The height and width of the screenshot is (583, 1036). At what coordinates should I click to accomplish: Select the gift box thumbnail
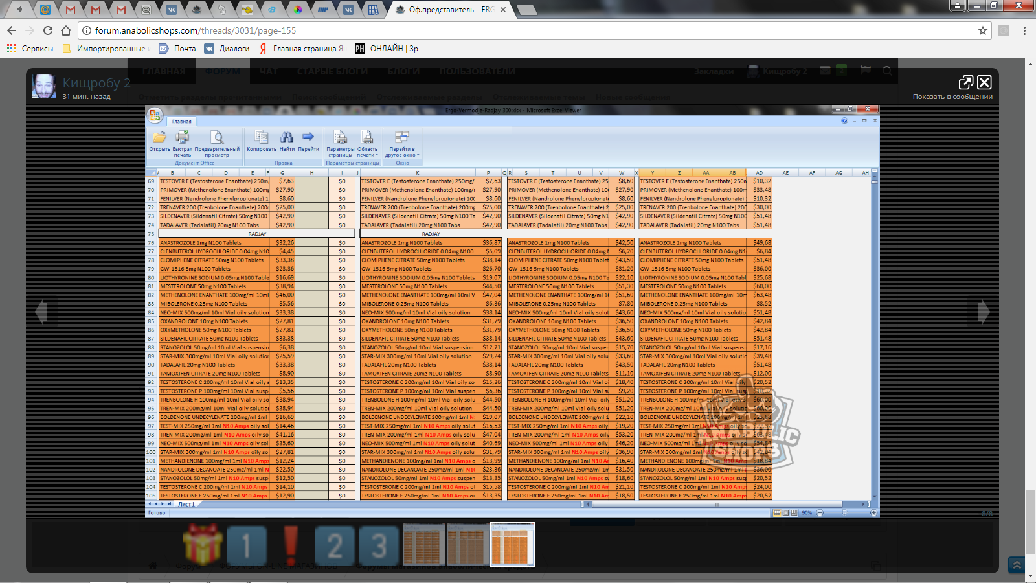(203, 545)
